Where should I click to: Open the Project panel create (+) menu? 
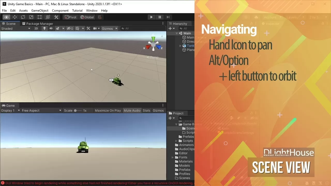pos(170,118)
